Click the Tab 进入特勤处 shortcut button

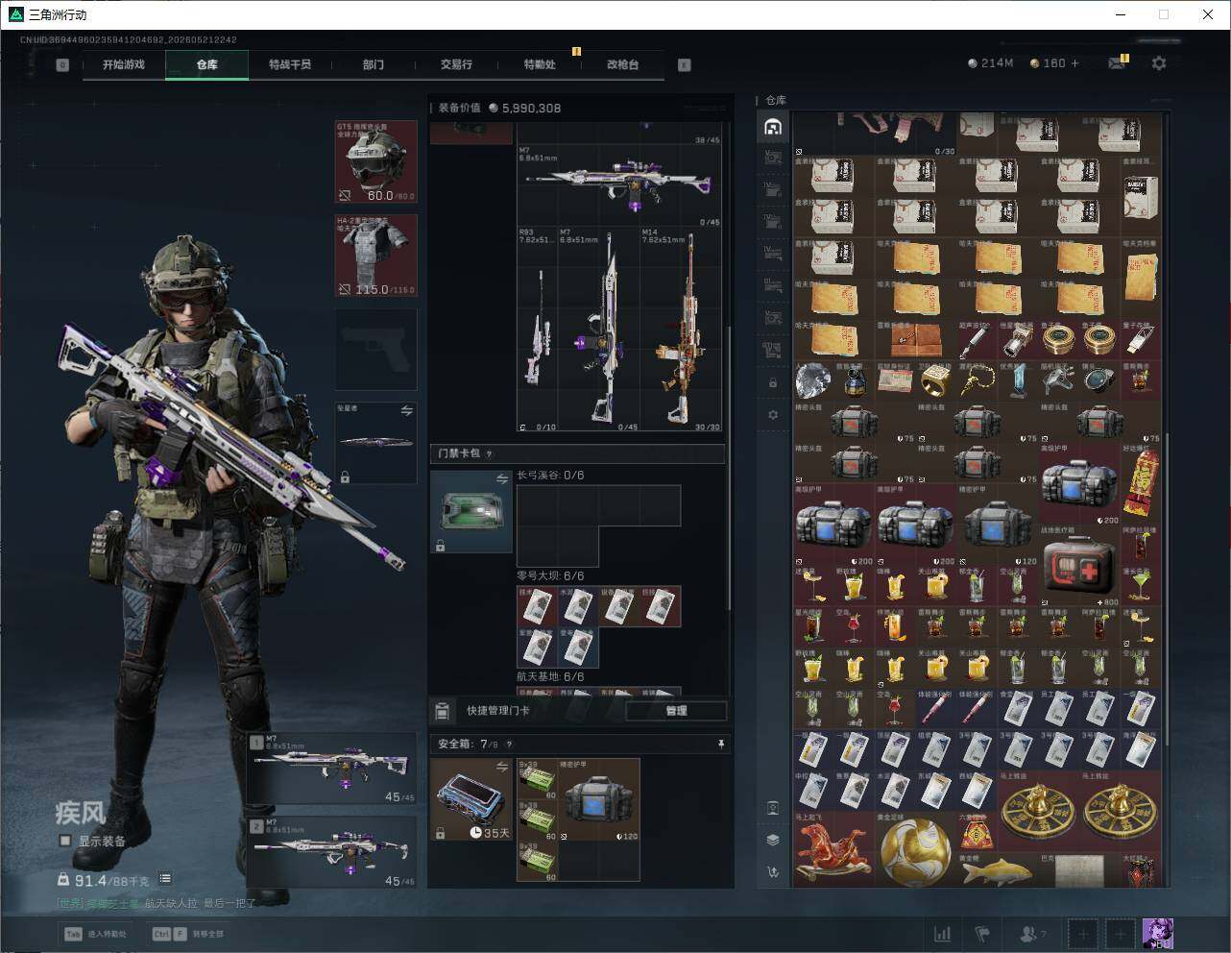(x=95, y=934)
